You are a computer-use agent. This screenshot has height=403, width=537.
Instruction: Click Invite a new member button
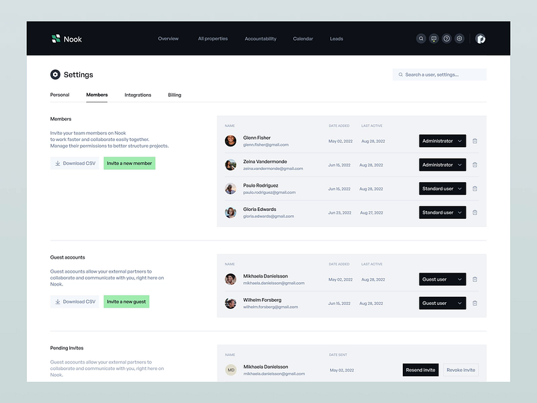coord(130,163)
